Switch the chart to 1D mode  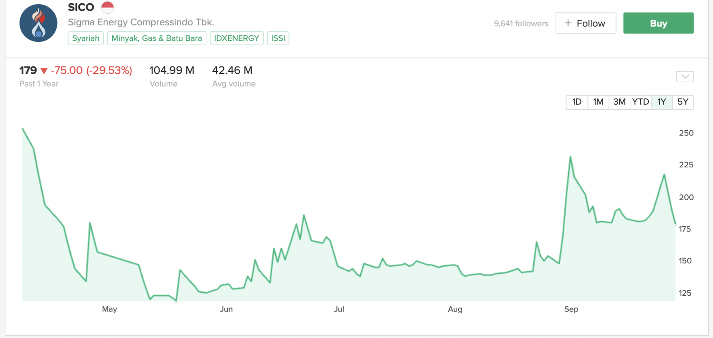577,102
